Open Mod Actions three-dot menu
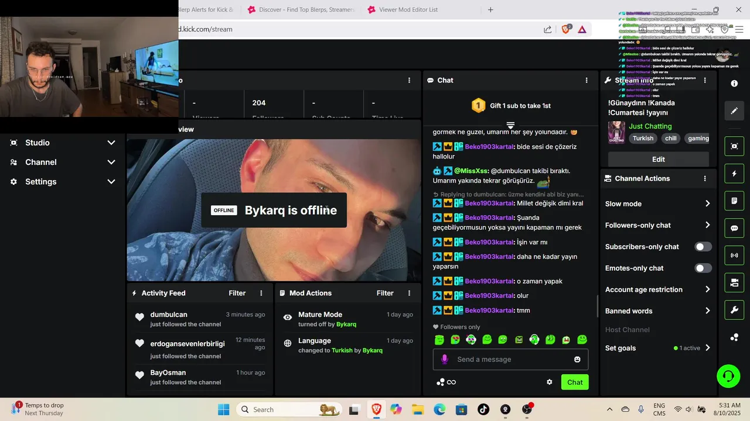The height and width of the screenshot is (421, 750). 410,293
